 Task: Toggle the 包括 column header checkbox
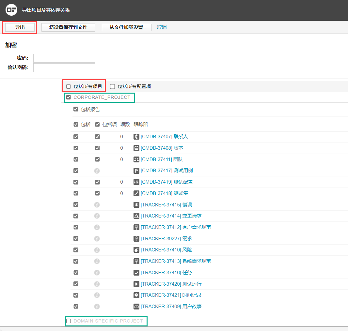point(76,124)
